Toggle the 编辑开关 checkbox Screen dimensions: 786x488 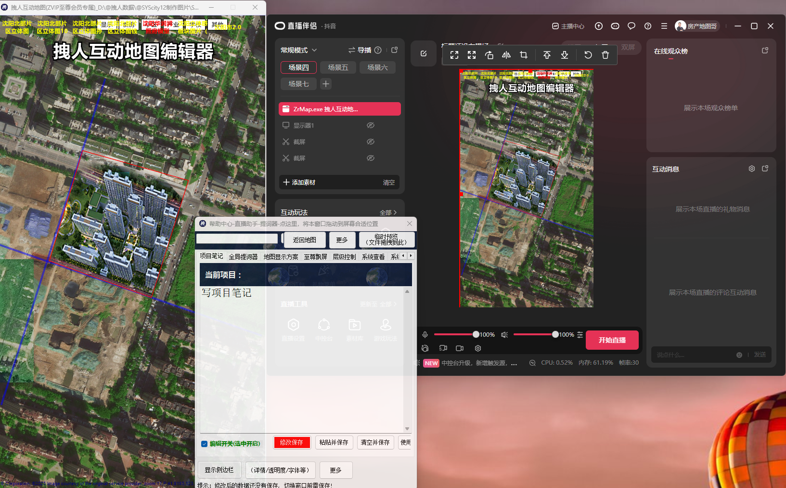204,444
